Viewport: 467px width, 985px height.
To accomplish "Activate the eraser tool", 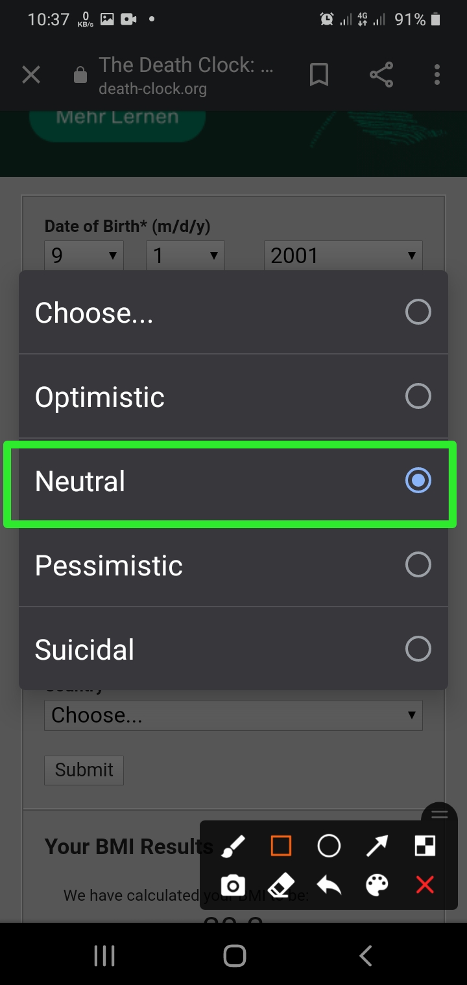I will (281, 885).
